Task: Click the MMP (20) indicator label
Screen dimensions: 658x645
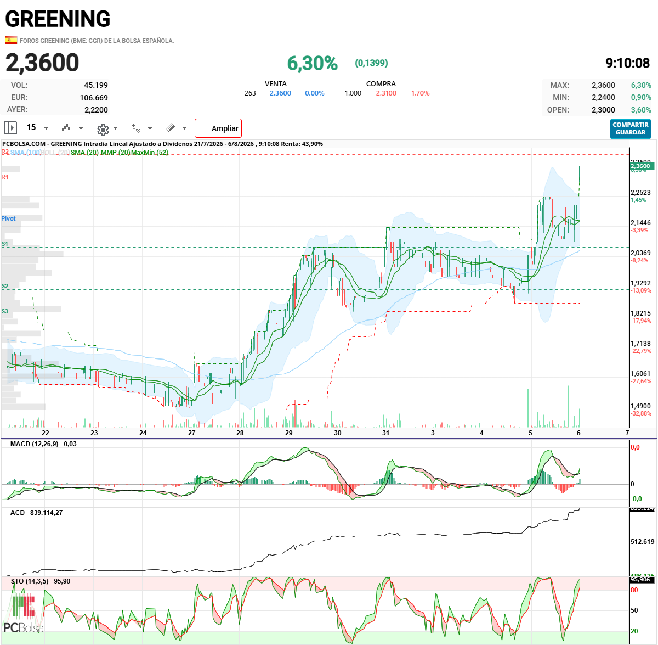Action: coord(115,152)
